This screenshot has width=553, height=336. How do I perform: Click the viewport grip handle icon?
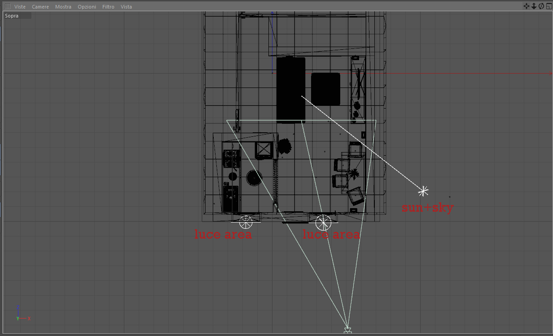tap(8, 7)
